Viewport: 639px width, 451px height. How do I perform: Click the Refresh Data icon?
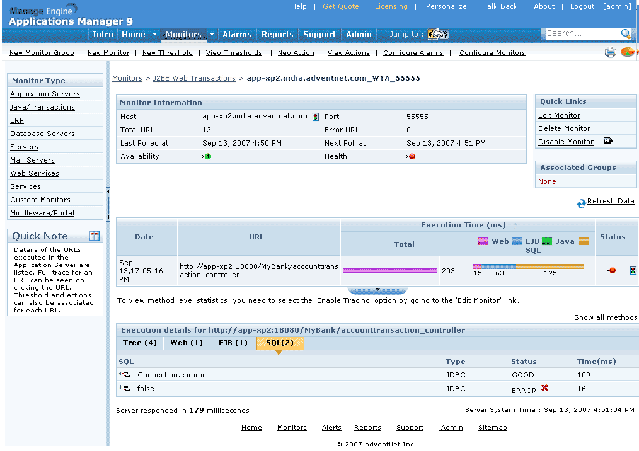pyautogui.click(x=581, y=203)
